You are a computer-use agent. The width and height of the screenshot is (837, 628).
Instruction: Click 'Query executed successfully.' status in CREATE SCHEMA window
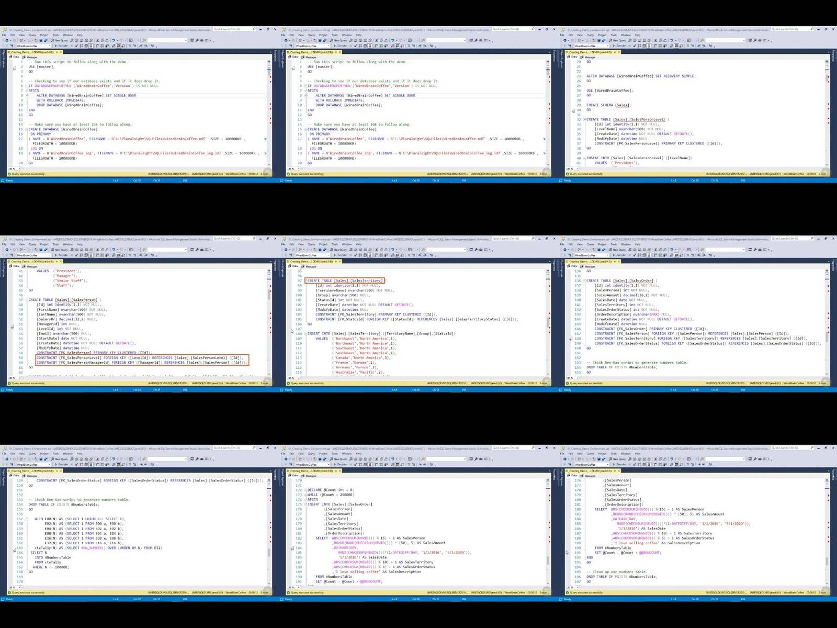587,174
